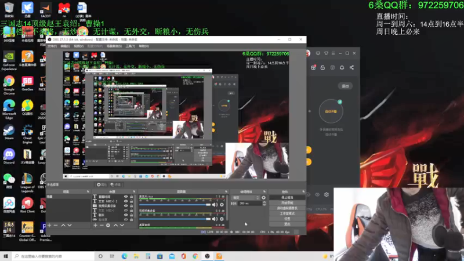
Task: Toggle lock on video capture device source
Action: tap(132, 206)
